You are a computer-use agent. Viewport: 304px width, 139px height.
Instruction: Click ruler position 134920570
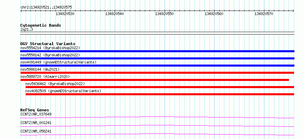pyautogui.click(x=264, y=14)
